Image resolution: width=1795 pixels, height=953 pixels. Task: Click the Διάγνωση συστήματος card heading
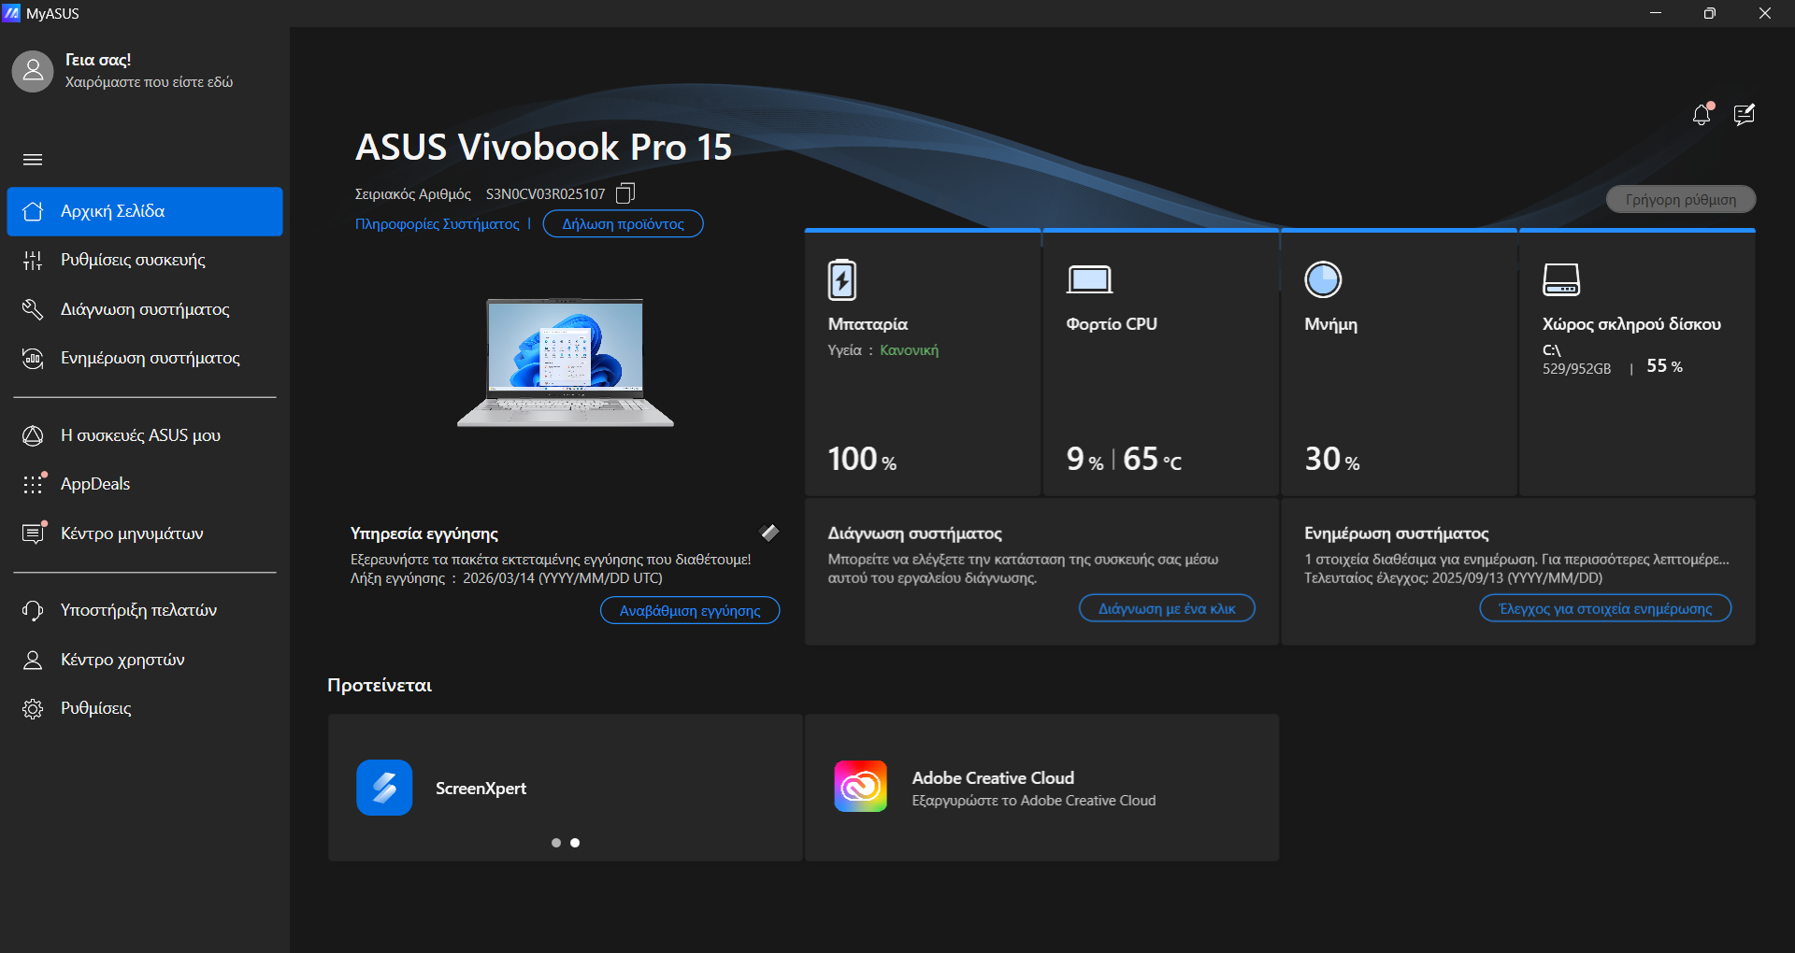coord(914,533)
